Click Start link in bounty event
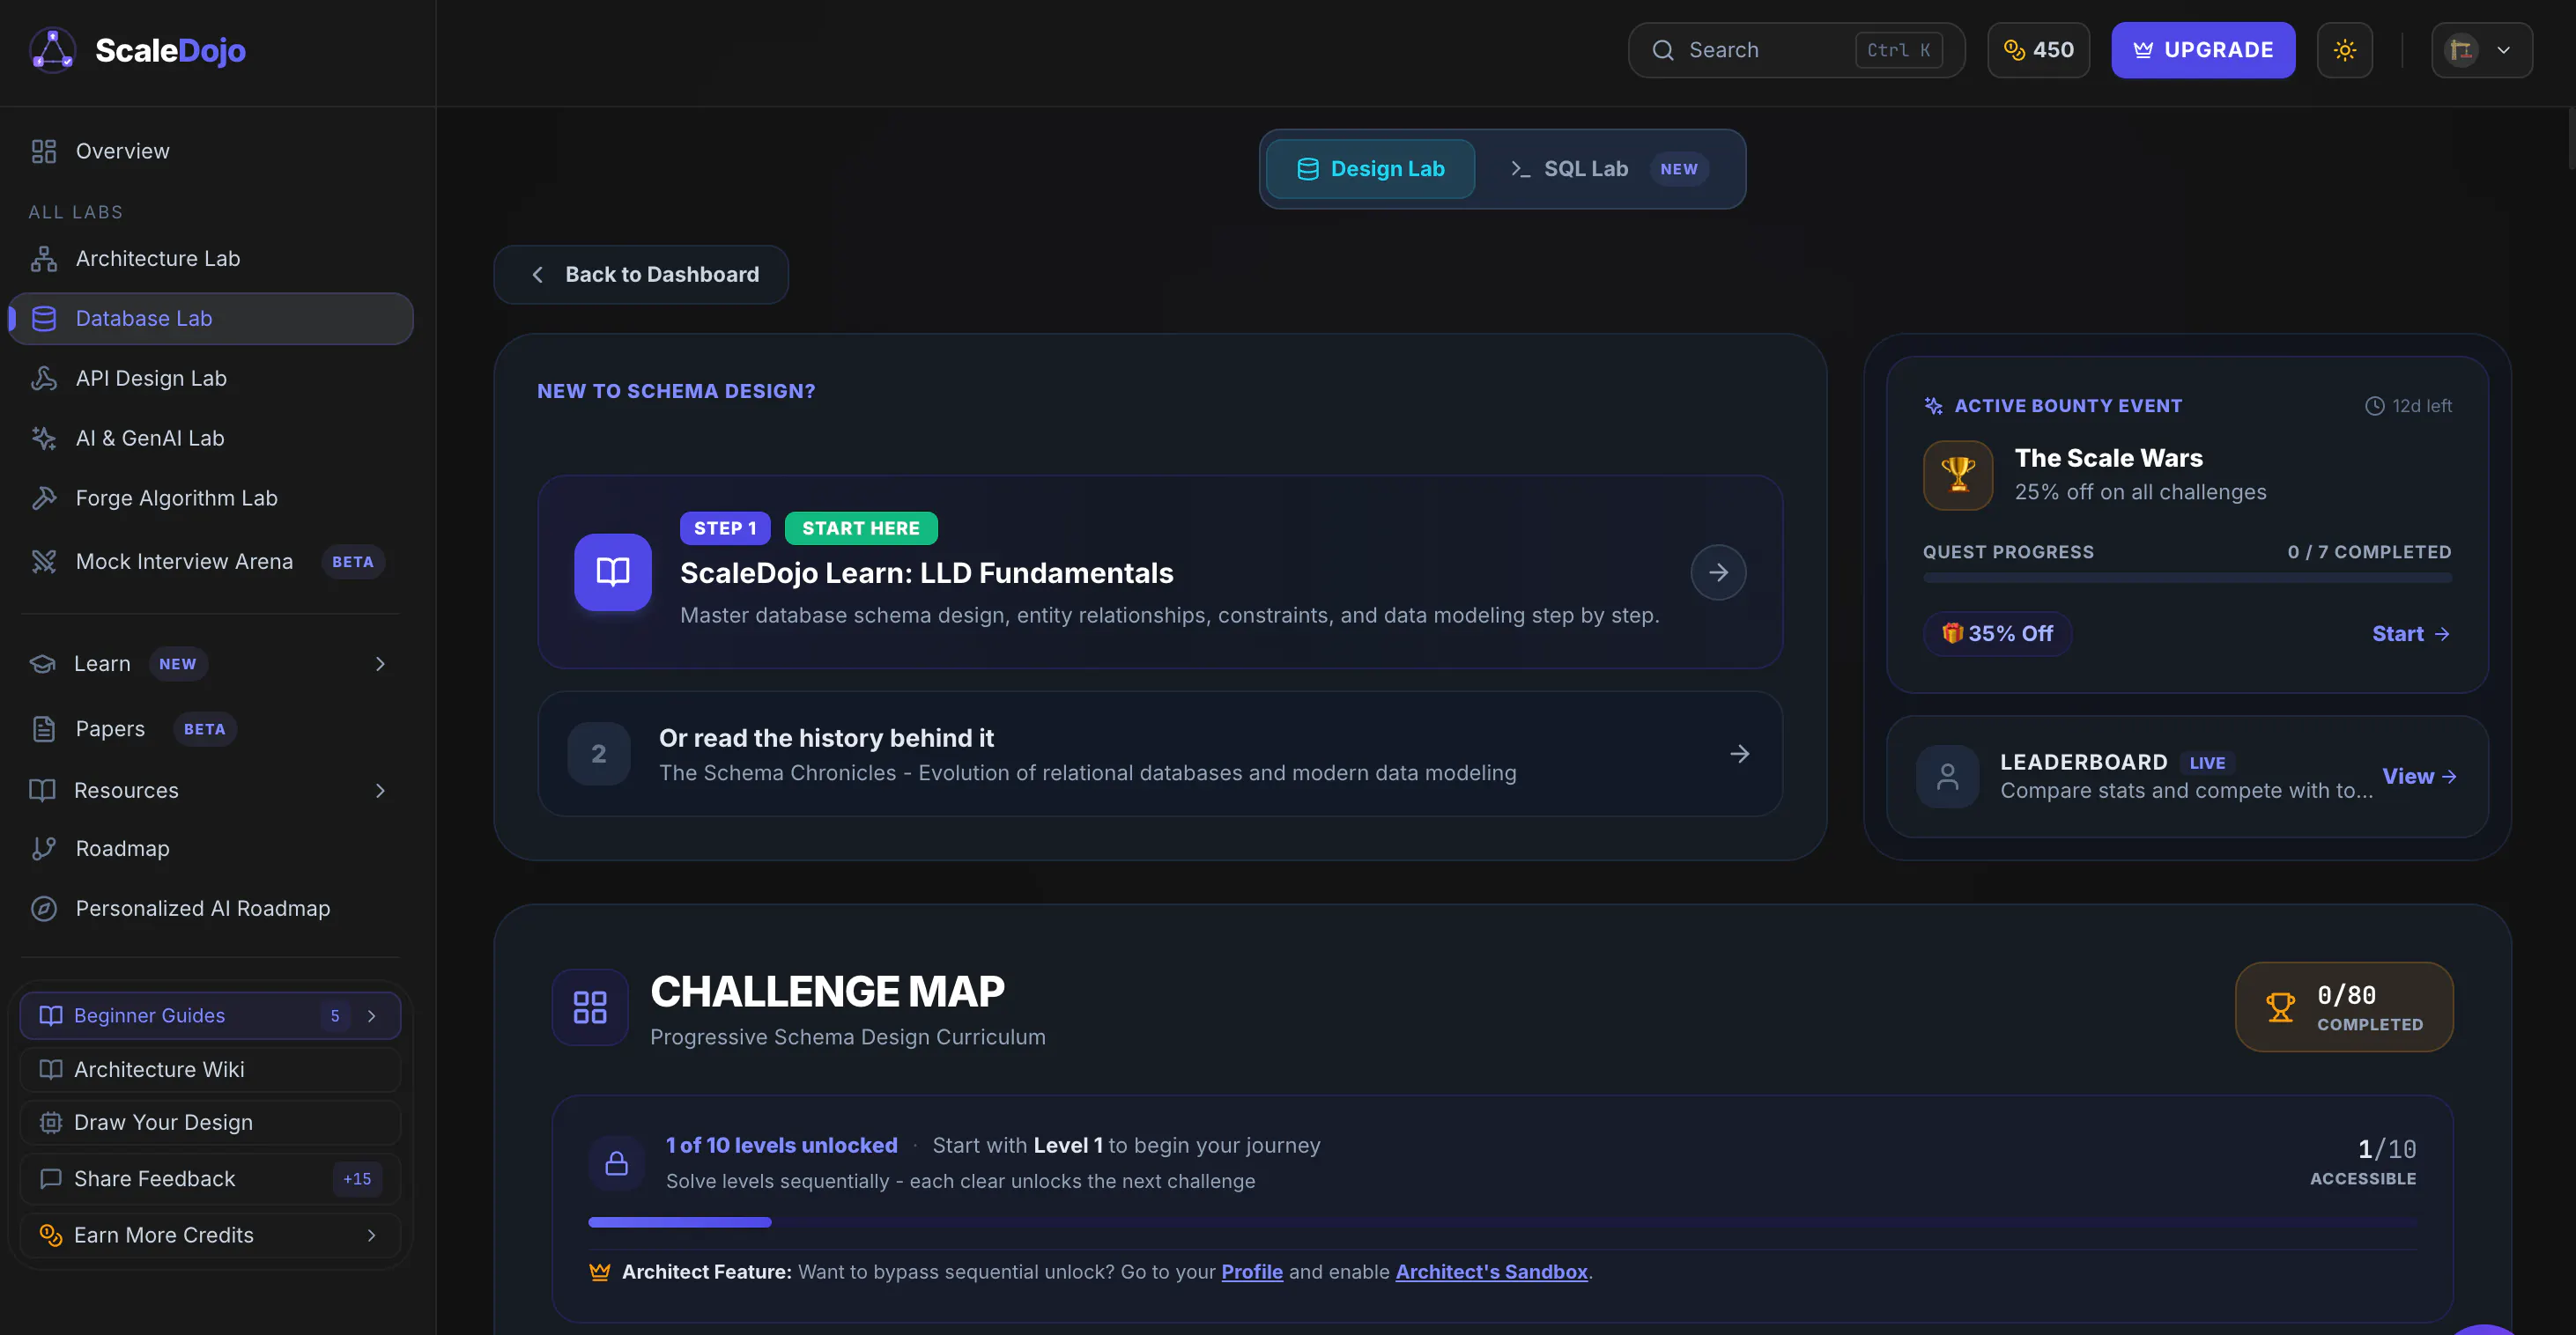Viewport: 2576px width, 1335px height. [2410, 633]
